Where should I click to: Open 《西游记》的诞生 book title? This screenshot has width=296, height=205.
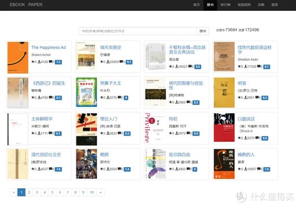[48, 83]
